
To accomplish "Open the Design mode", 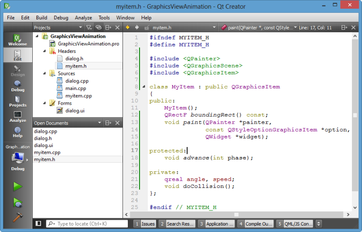I will pyautogui.click(x=18, y=71).
